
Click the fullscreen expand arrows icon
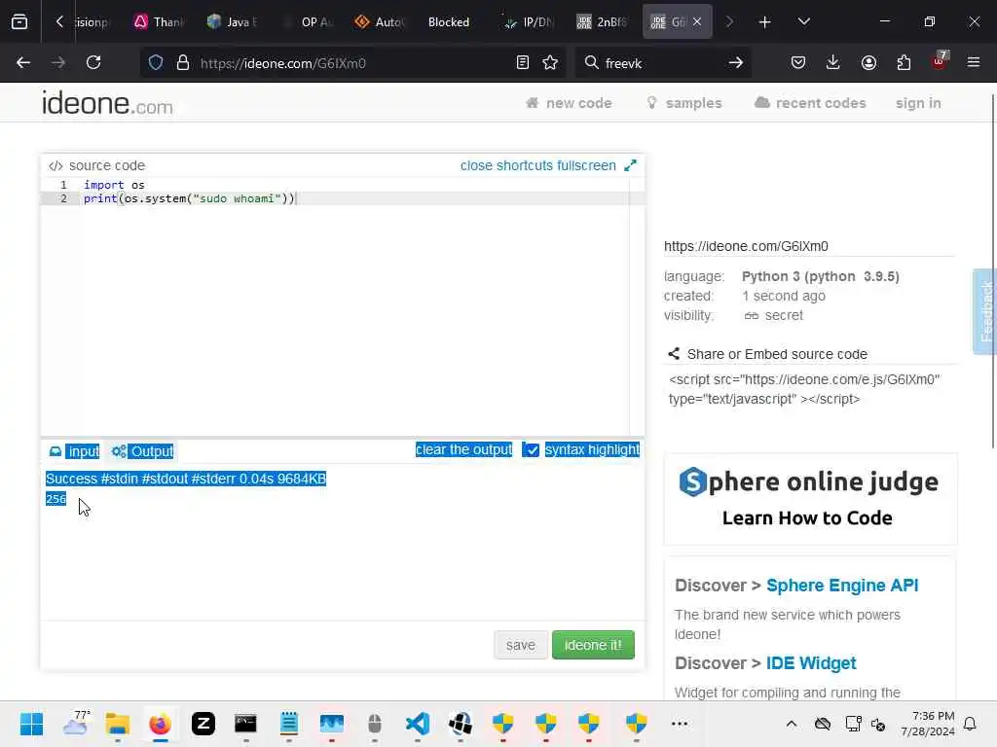click(x=630, y=165)
